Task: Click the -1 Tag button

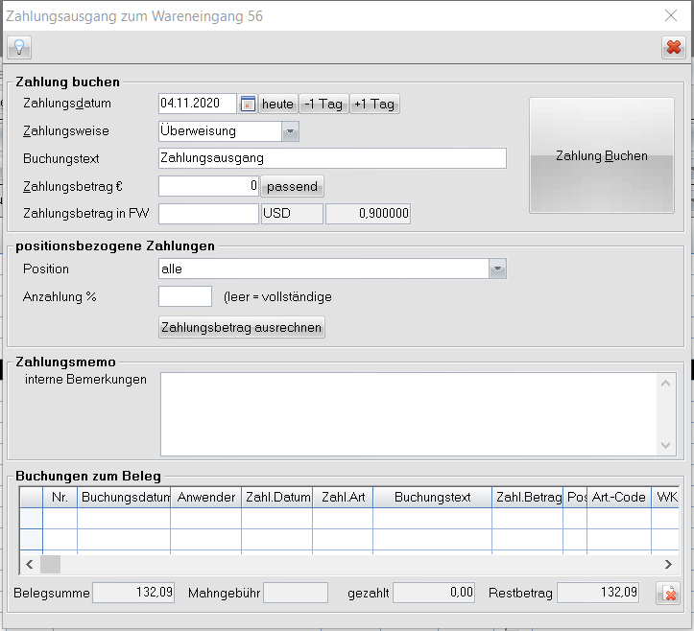Action: click(323, 104)
